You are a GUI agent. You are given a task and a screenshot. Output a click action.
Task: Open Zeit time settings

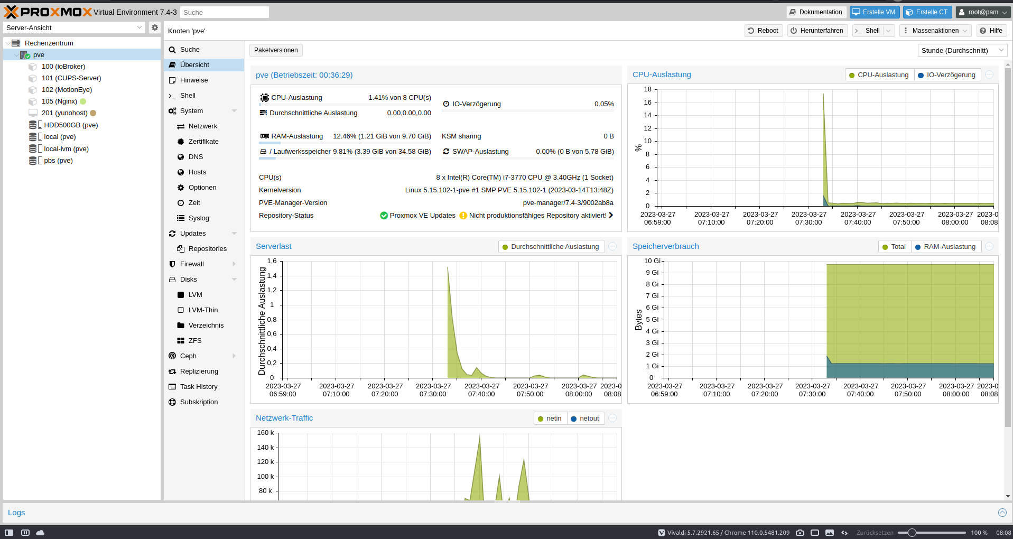point(204,203)
